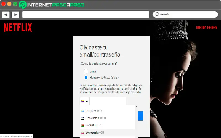This screenshot has height=138, width=221.
Task: Click the "Olvidaste tu email/contraseña" heading
Action: coord(100,51)
